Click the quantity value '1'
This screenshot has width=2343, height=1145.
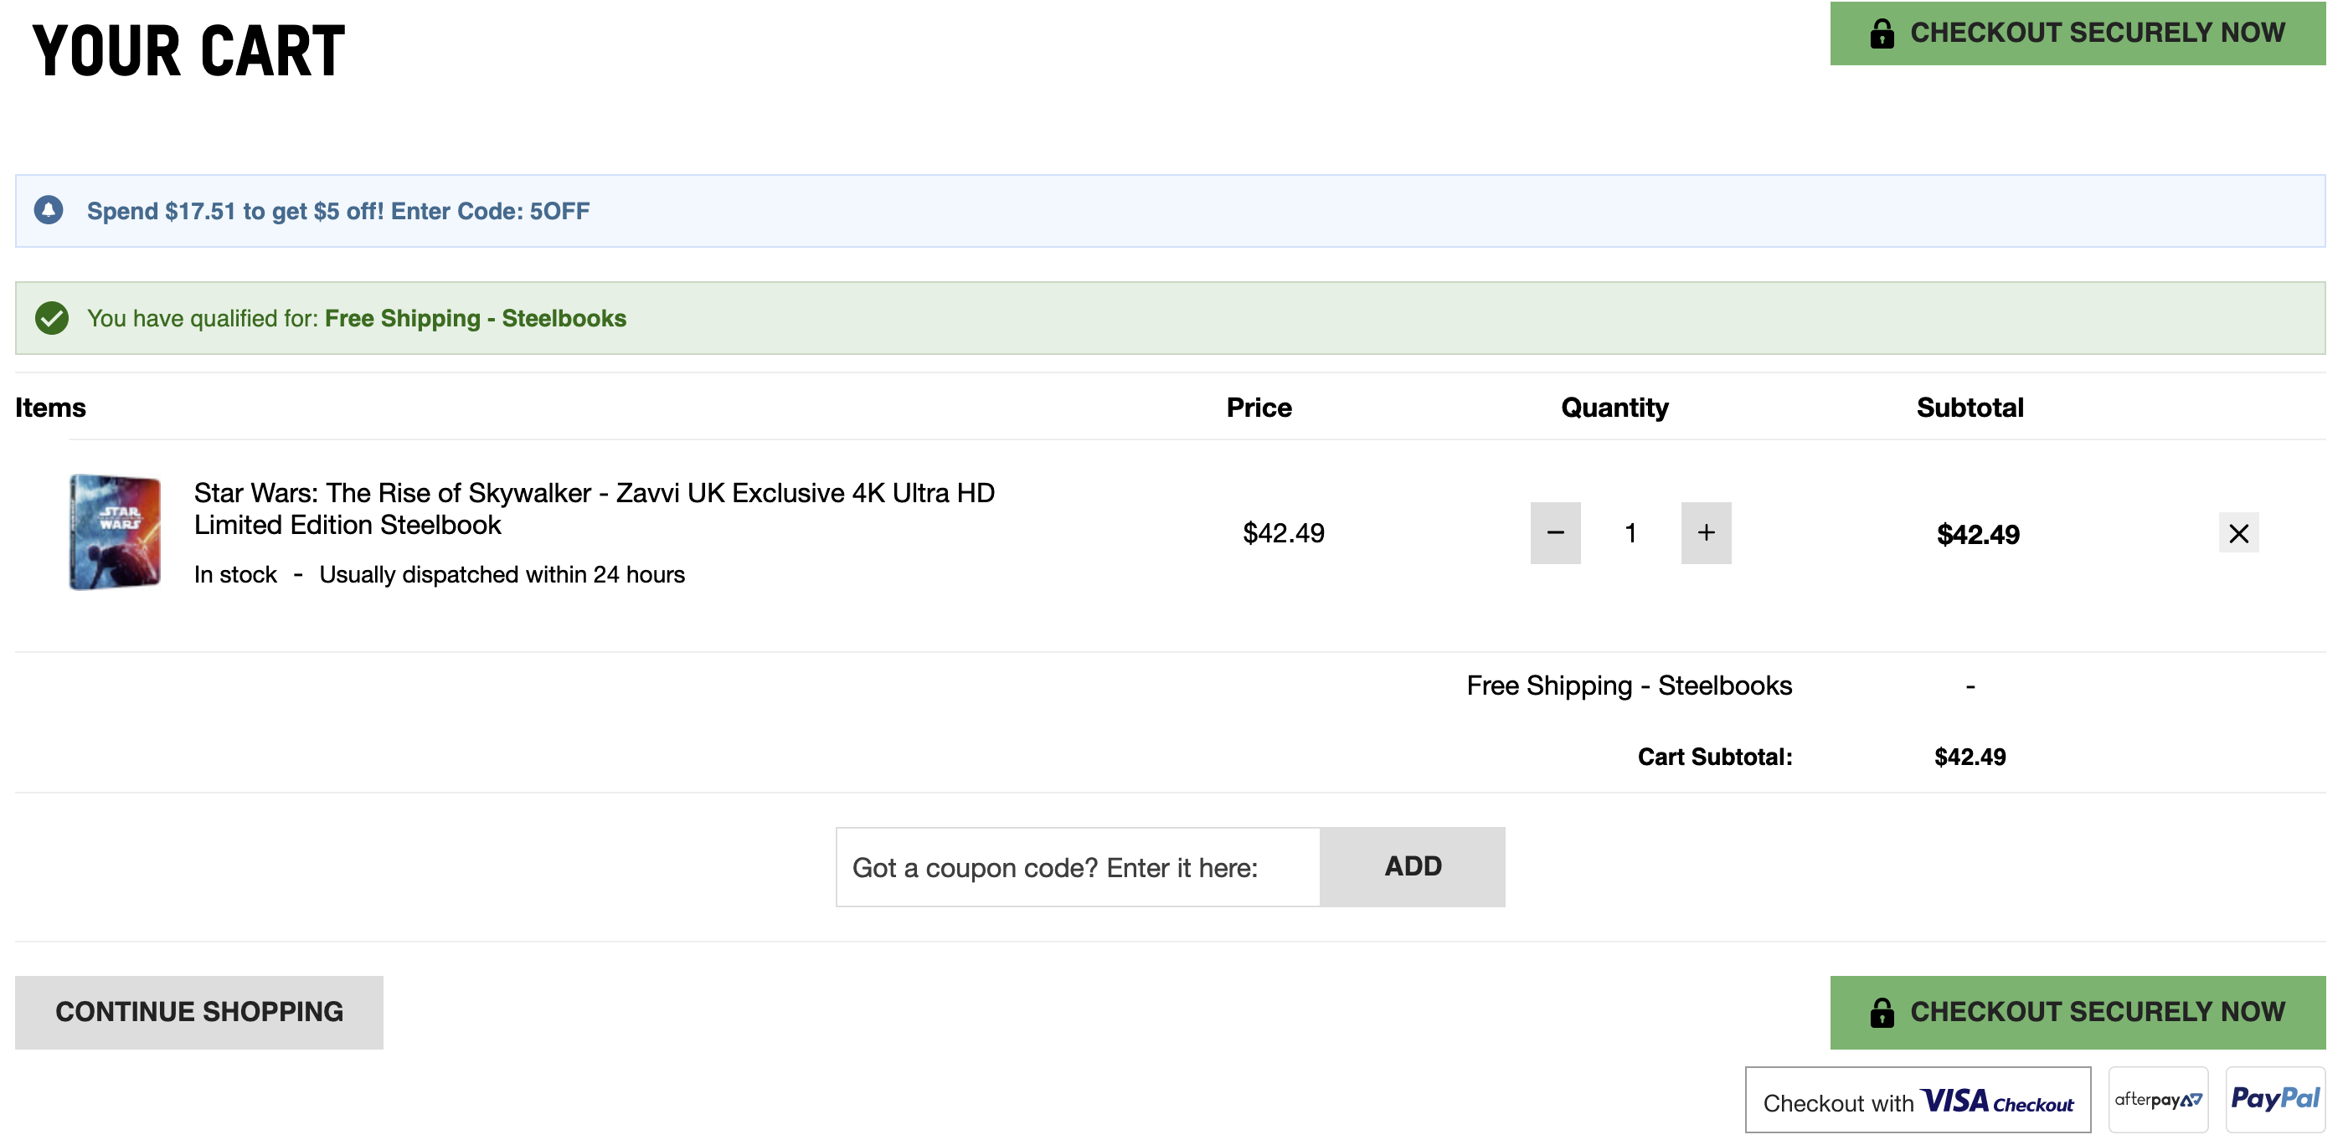click(1631, 533)
